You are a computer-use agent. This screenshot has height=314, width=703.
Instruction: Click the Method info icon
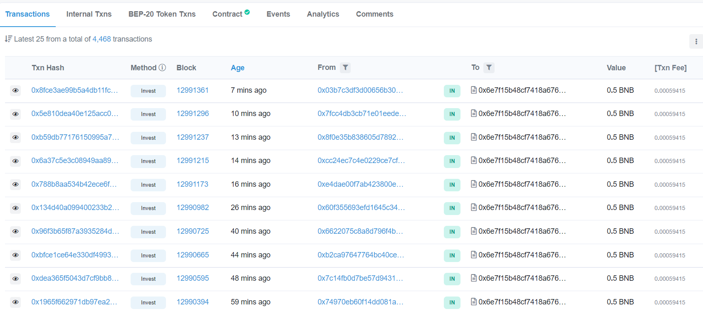162,67
